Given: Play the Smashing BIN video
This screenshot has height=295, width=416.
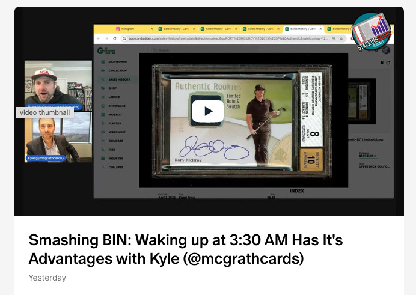Looking at the screenshot, I should tap(208, 111).
